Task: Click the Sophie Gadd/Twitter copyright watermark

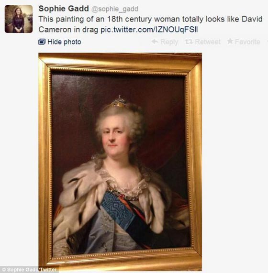Action: 29,270
